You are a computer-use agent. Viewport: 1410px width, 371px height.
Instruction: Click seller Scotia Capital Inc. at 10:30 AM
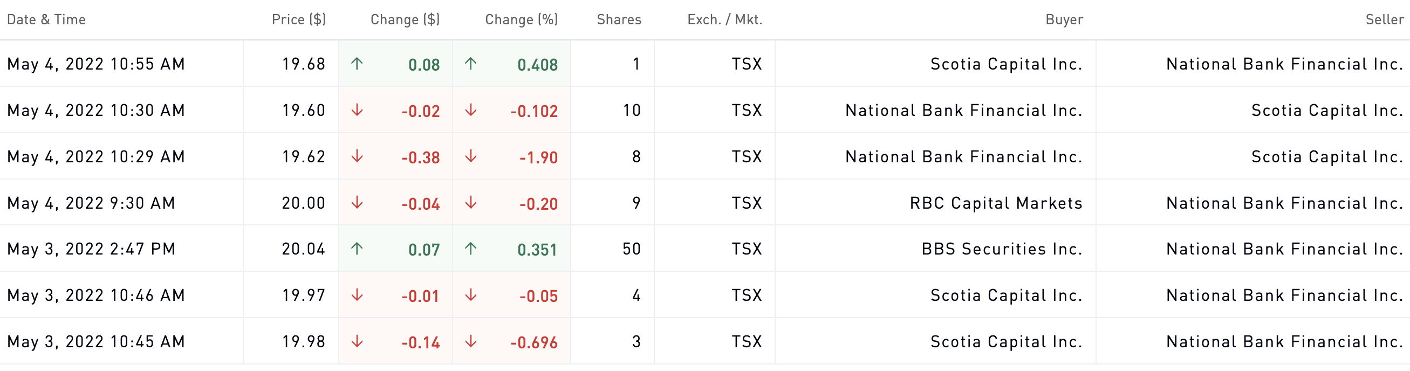[1327, 111]
